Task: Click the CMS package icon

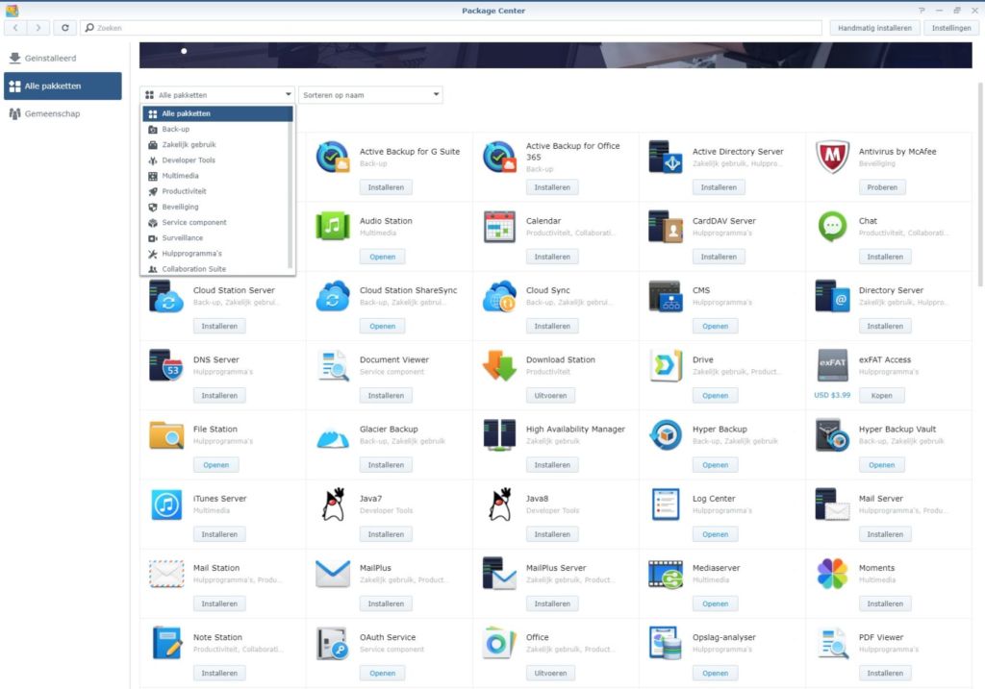Action: [x=666, y=296]
